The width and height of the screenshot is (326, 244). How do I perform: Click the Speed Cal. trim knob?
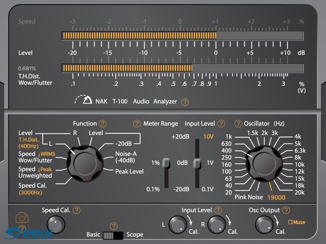(x=56, y=224)
